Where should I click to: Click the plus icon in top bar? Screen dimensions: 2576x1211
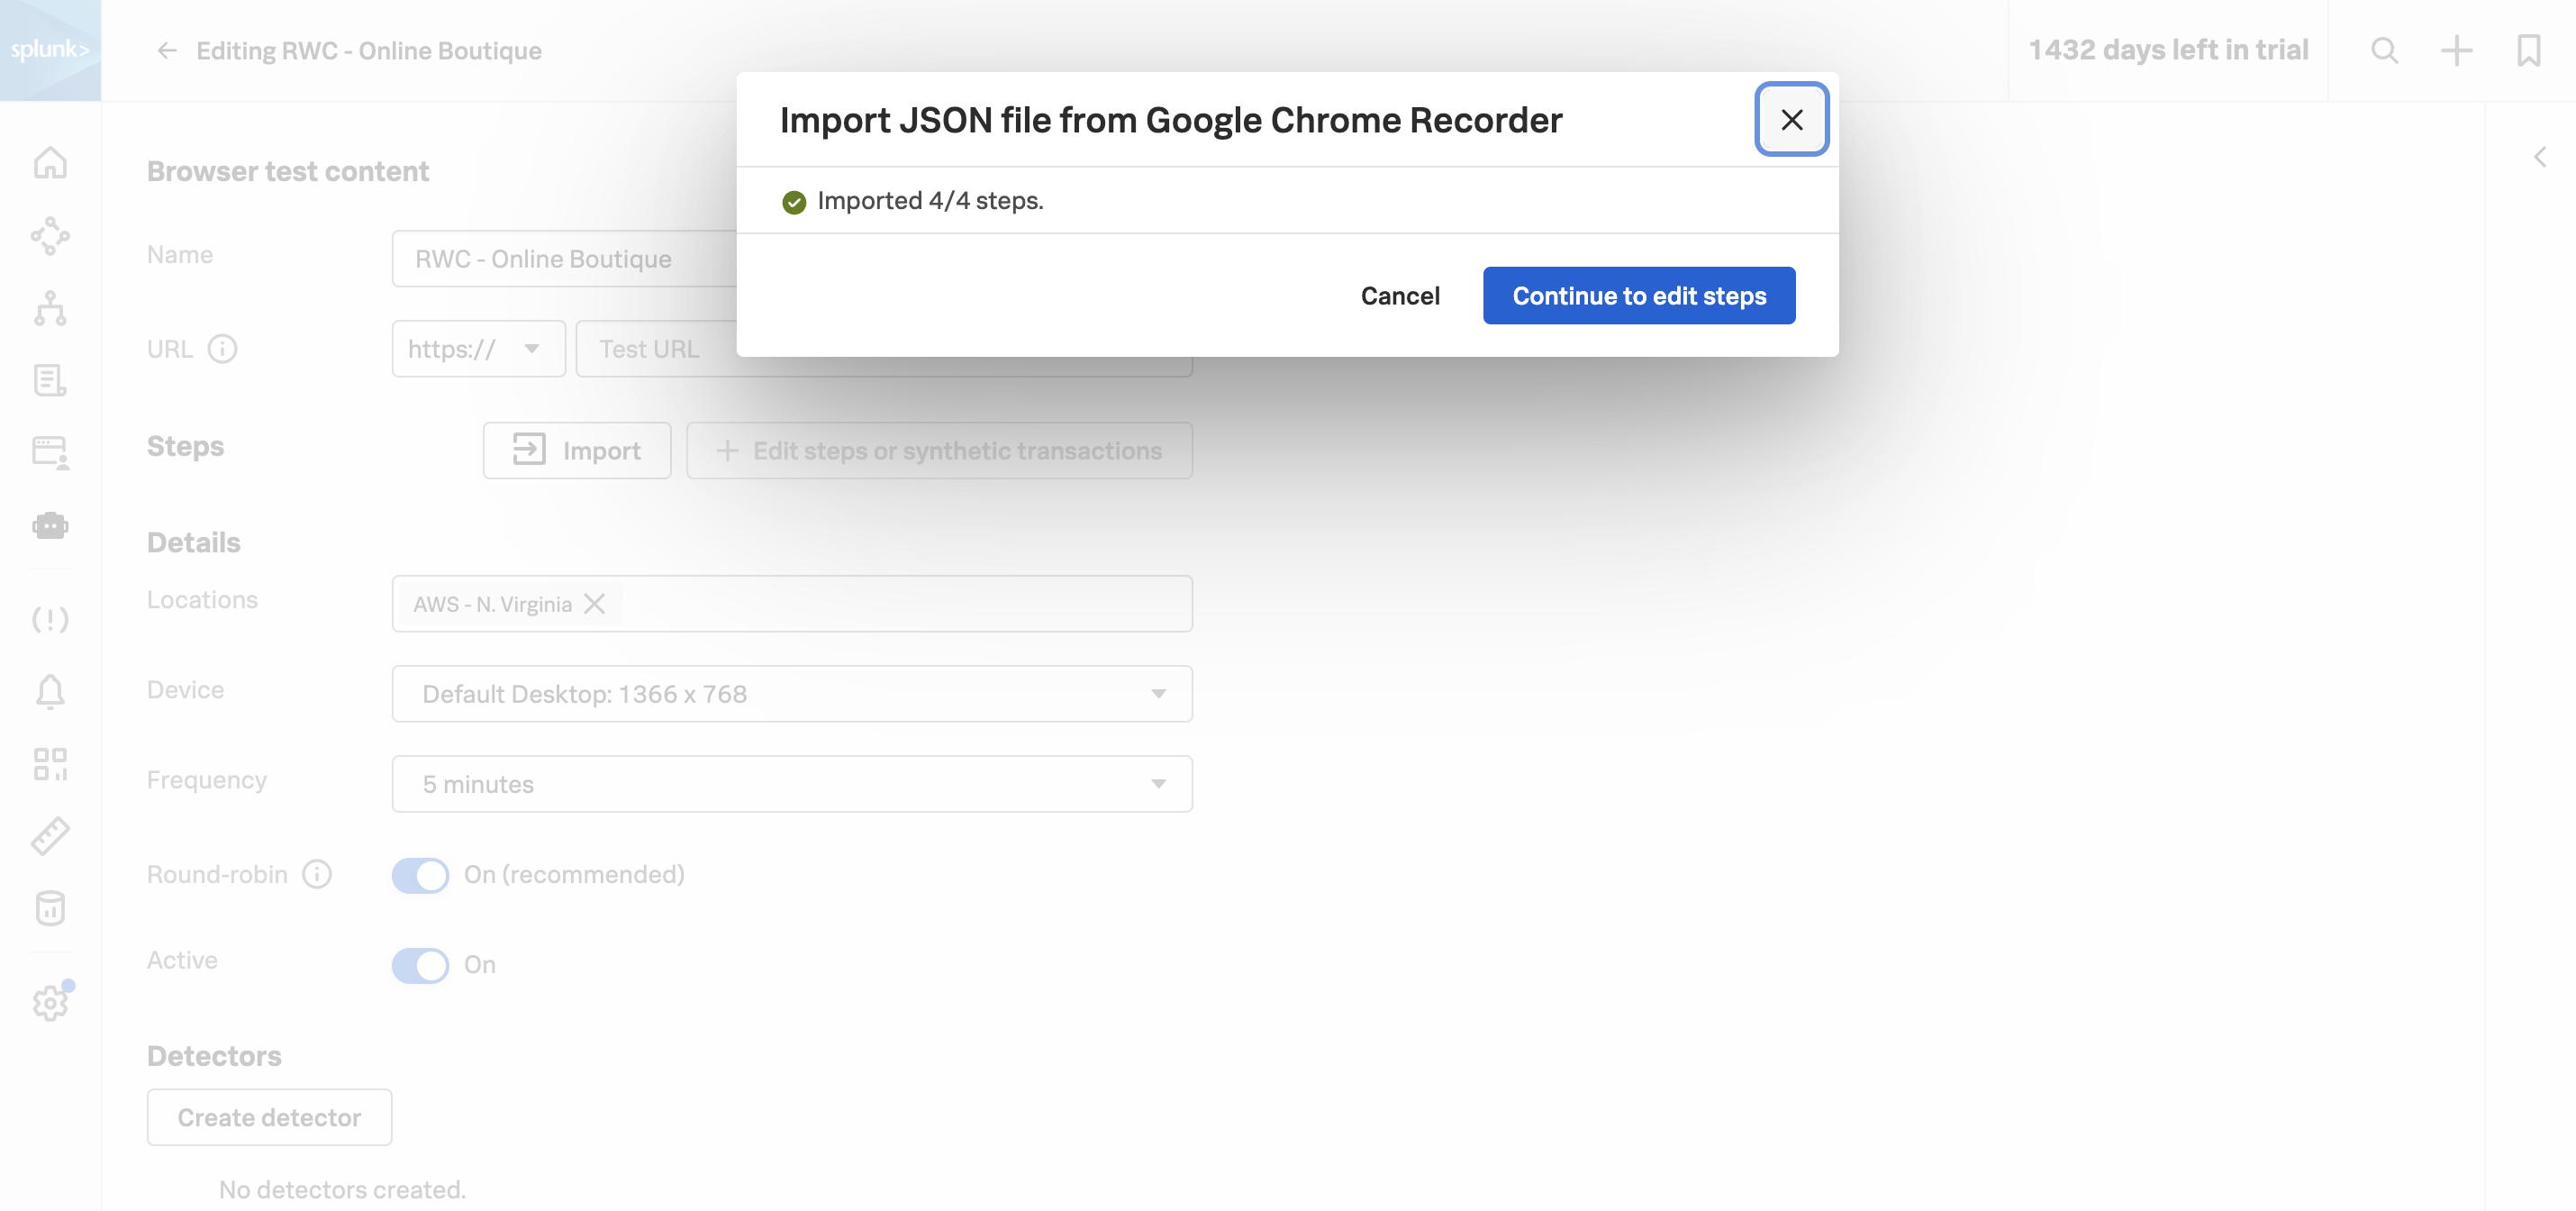coord(2456,50)
